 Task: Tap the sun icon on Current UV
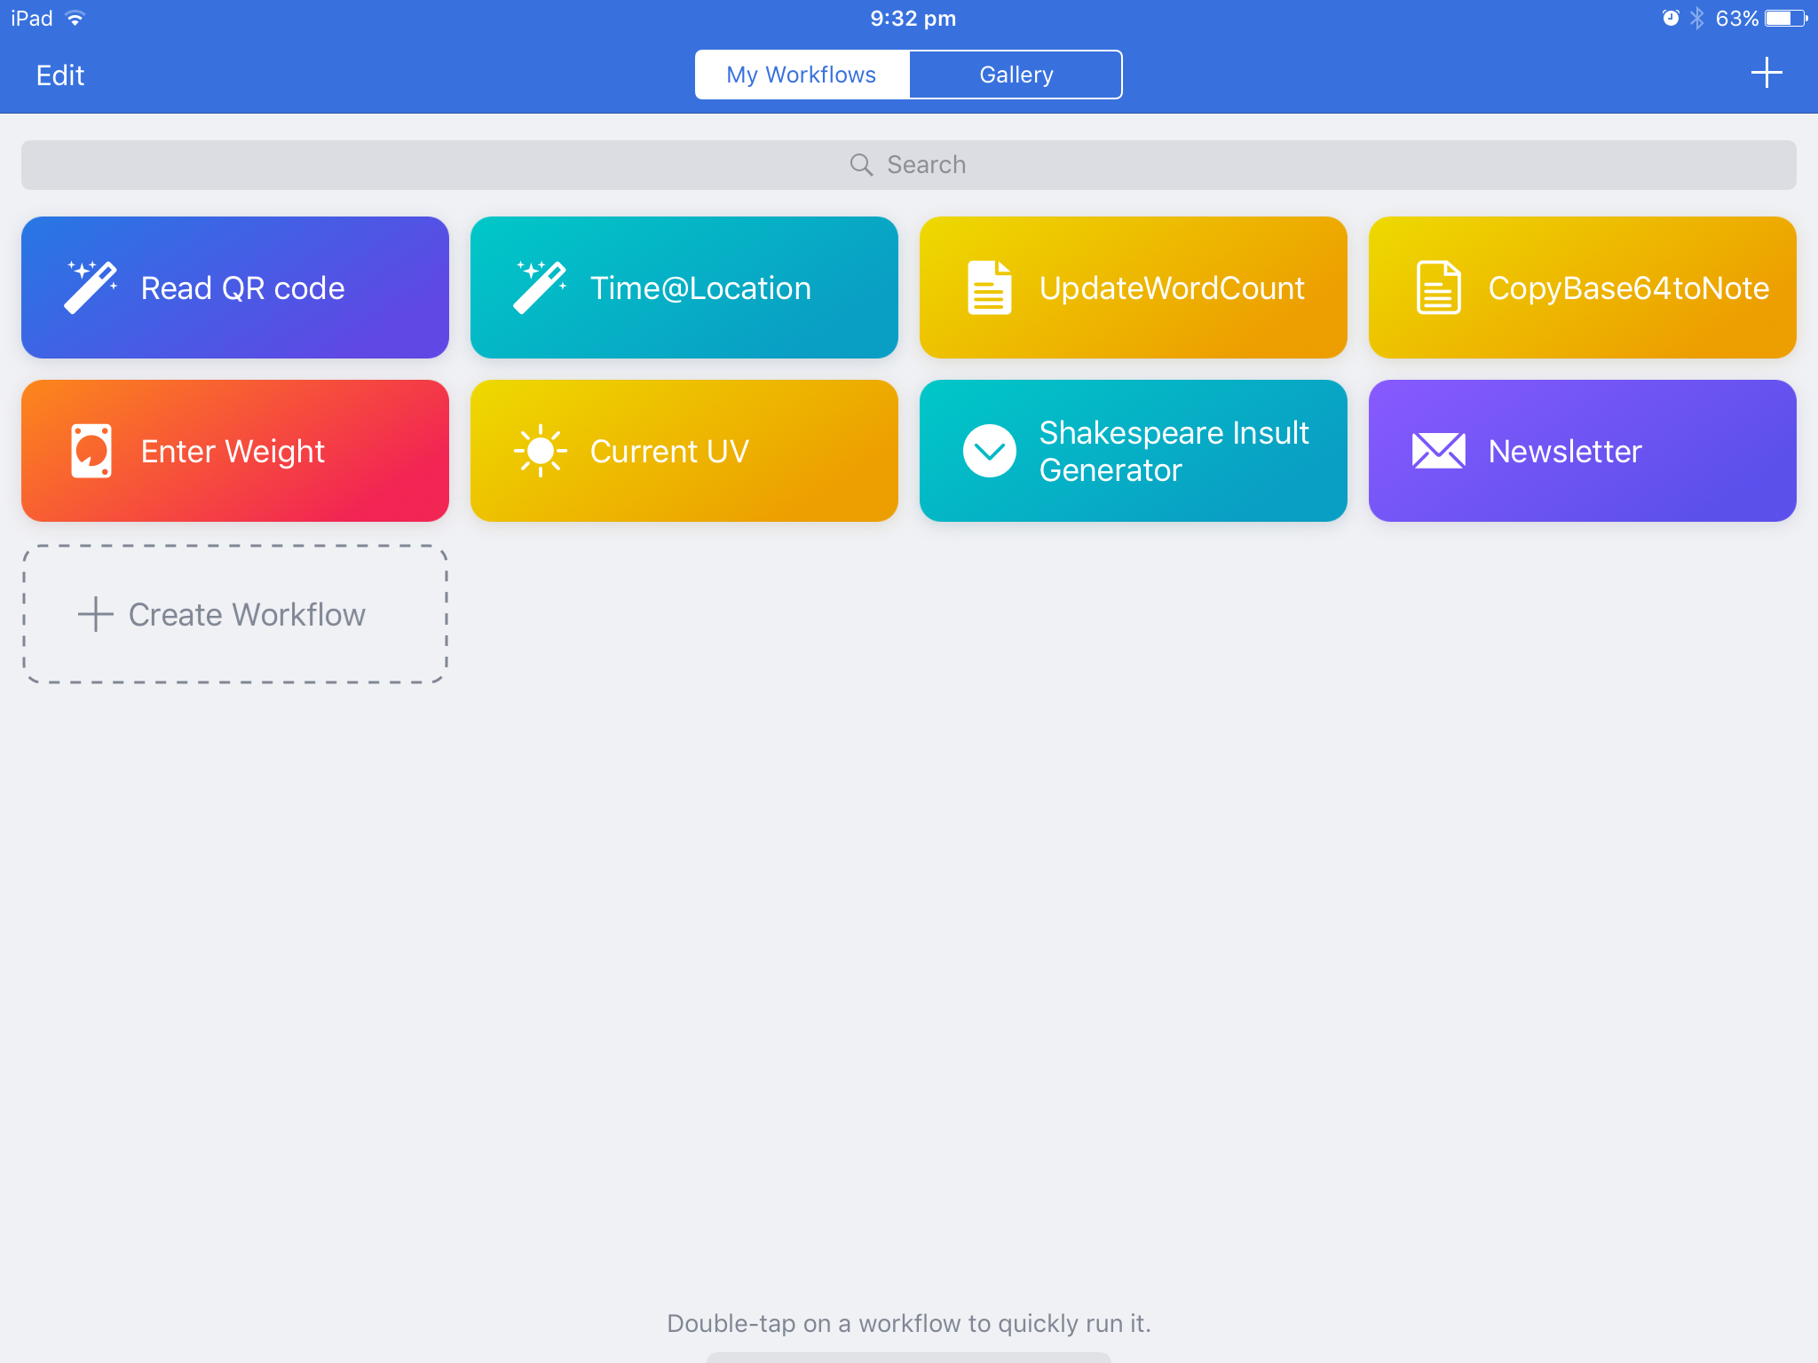pyautogui.click(x=541, y=451)
